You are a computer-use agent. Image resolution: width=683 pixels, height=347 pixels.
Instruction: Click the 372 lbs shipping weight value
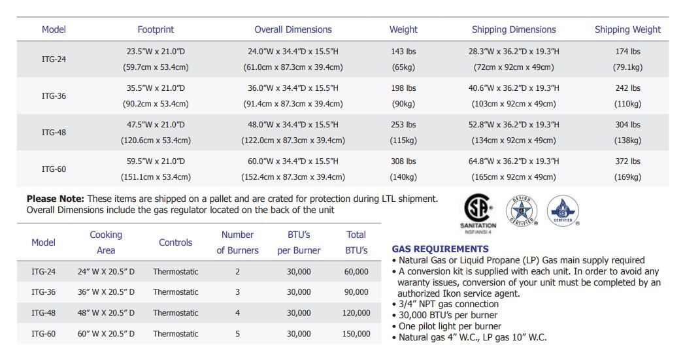click(x=627, y=161)
